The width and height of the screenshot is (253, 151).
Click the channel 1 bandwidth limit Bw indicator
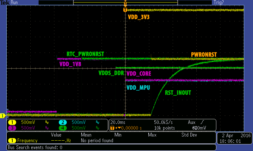[x=47, y=122]
